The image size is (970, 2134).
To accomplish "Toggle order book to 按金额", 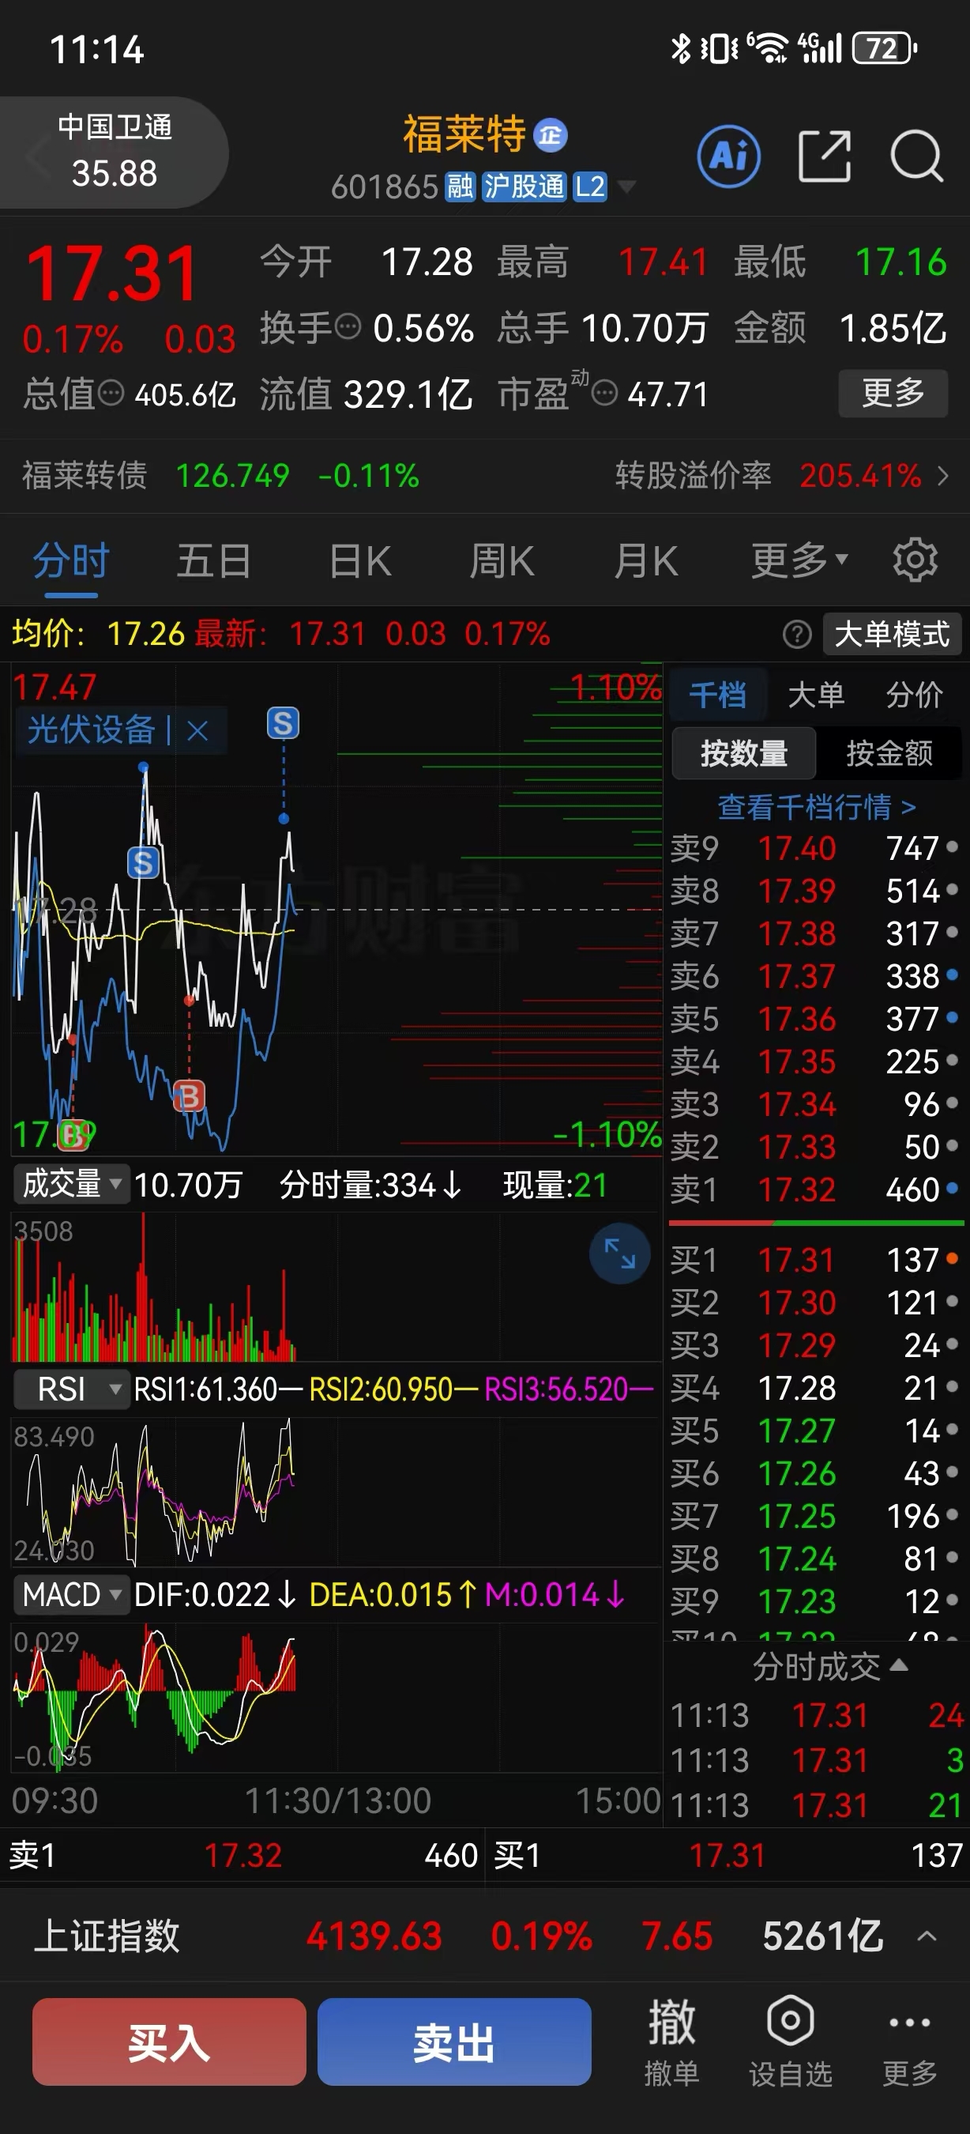I will 889,753.
